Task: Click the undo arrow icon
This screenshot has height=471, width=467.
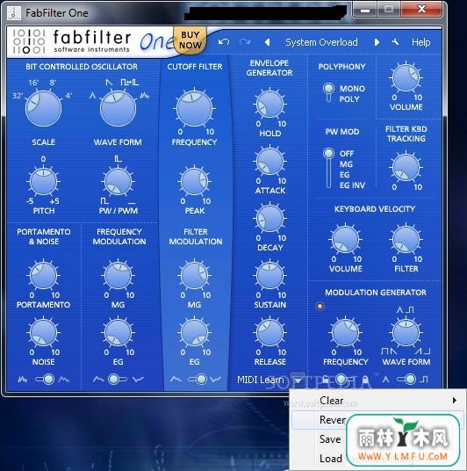Action: (224, 42)
